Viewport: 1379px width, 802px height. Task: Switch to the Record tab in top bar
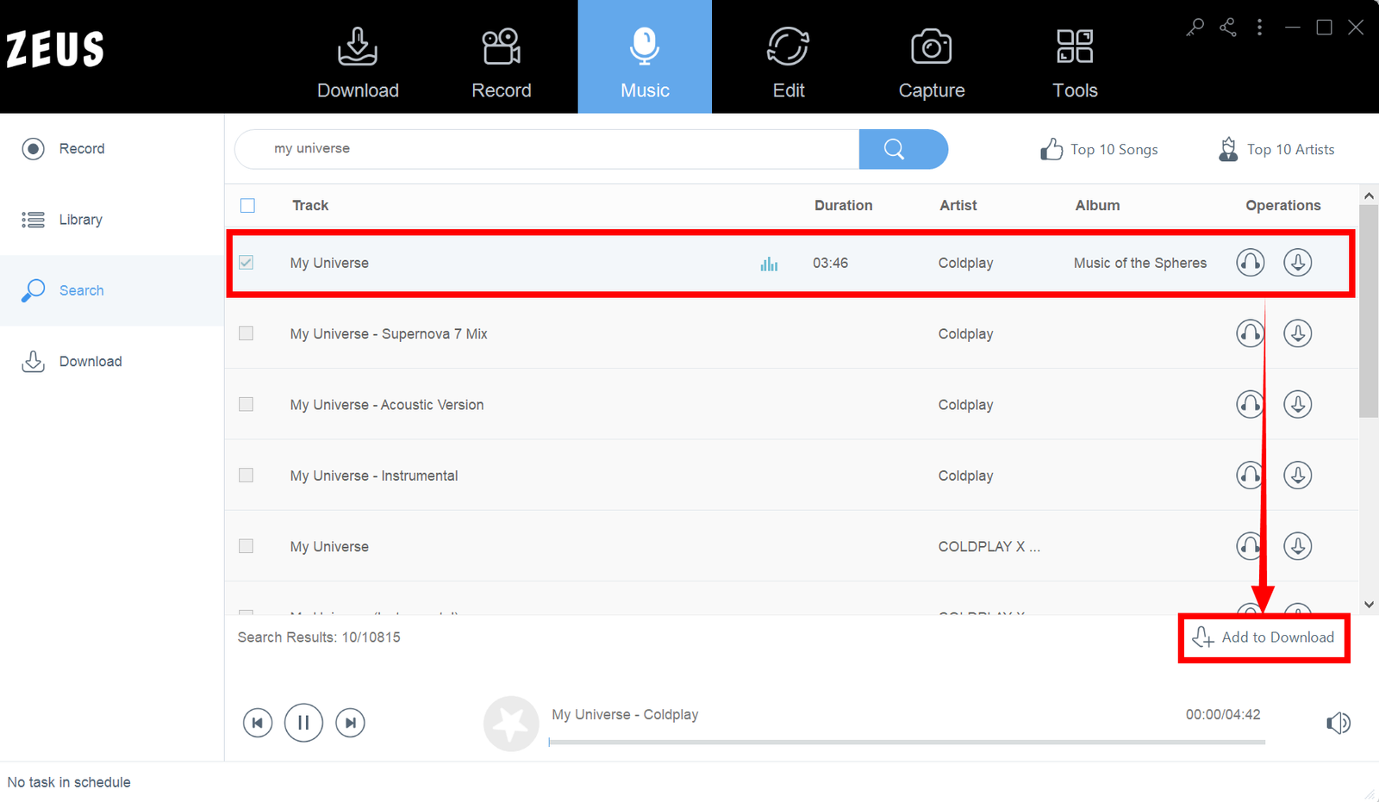point(501,62)
